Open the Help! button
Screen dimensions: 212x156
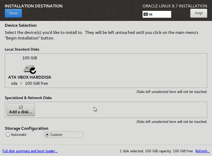[198, 13]
